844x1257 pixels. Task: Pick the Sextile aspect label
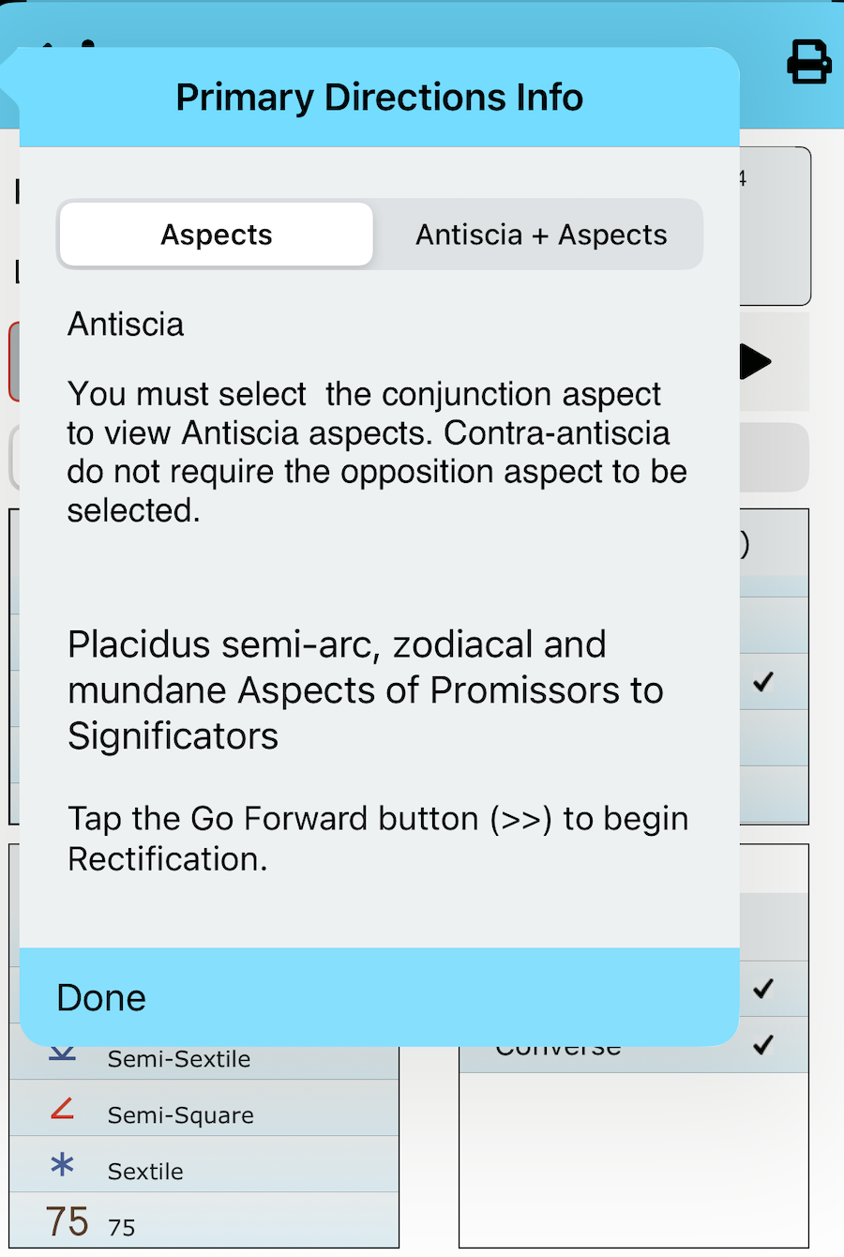[145, 1172]
